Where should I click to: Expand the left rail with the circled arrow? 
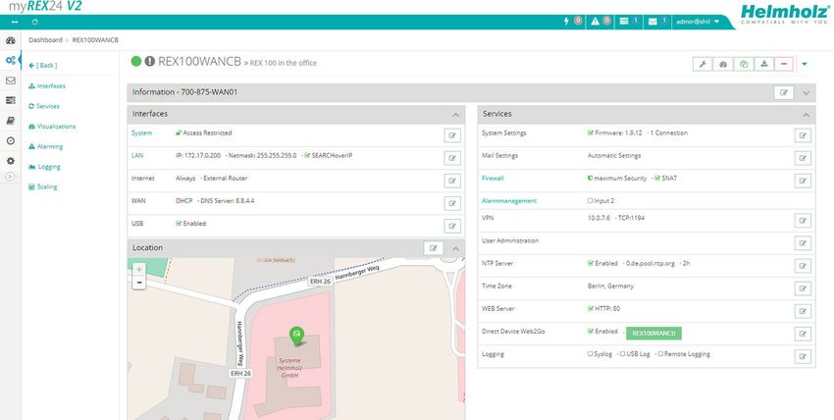[x=10, y=177]
